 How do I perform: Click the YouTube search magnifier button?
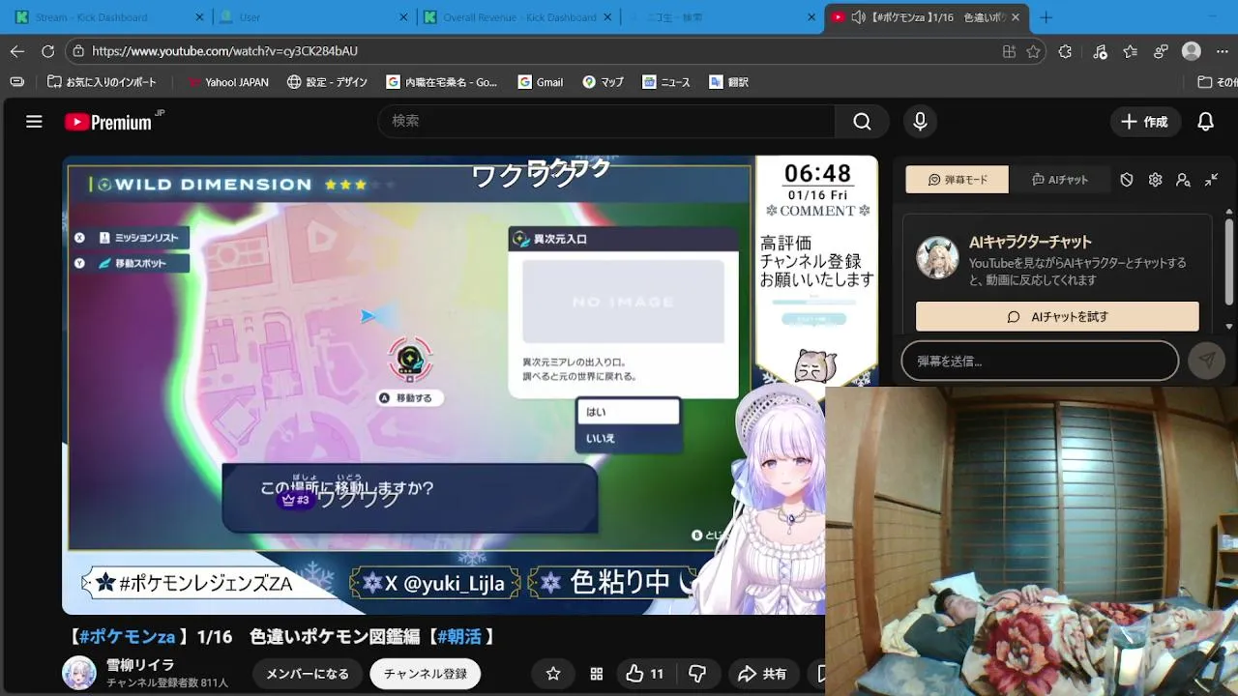click(x=862, y=121)
